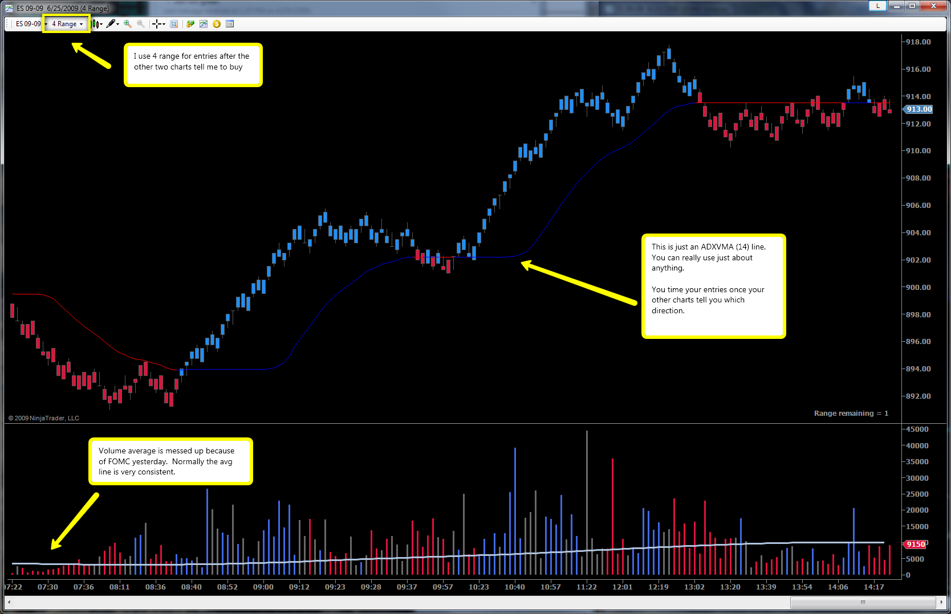Click the Zoom In magnifier icon
The width and height of the screenshot is (951, 614).
(x=128, y=24)
